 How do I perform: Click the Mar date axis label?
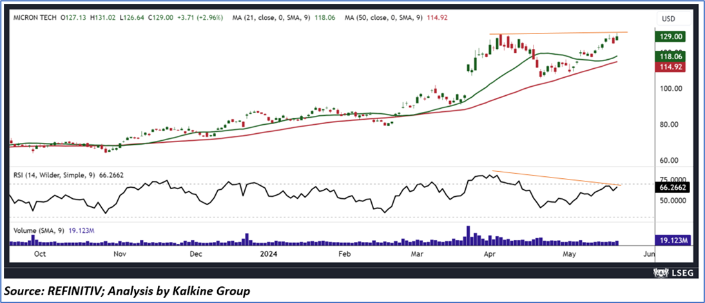[x=418, y=254]
